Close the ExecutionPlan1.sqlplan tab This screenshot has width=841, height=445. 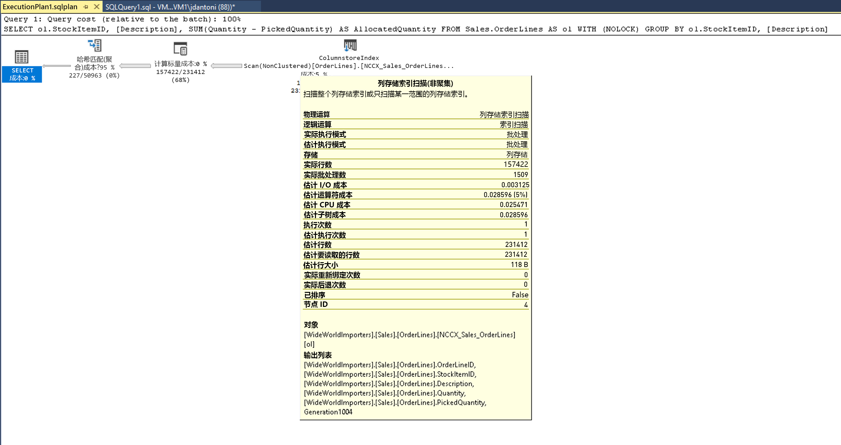click(97, 6)
